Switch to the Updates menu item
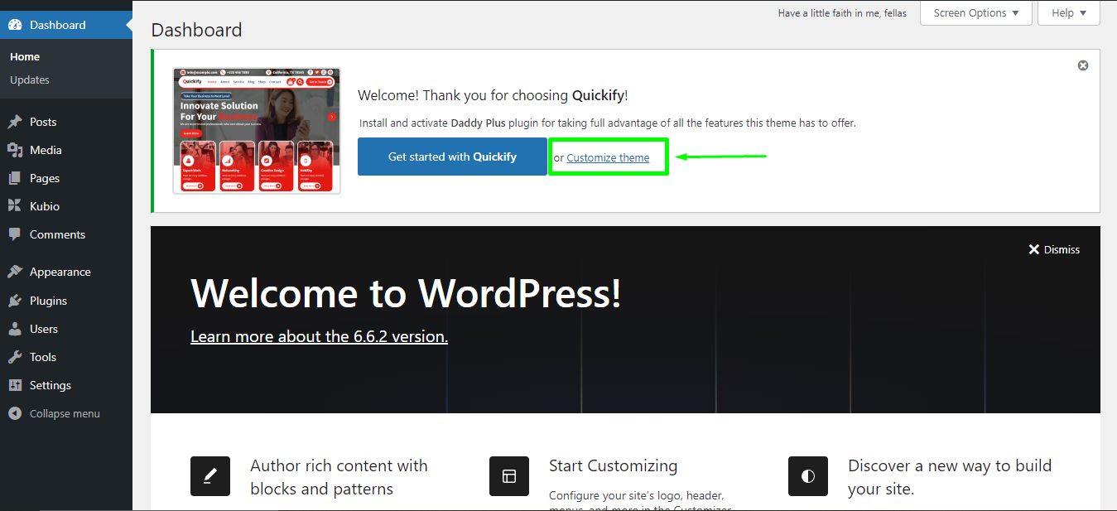 (30, 80)
